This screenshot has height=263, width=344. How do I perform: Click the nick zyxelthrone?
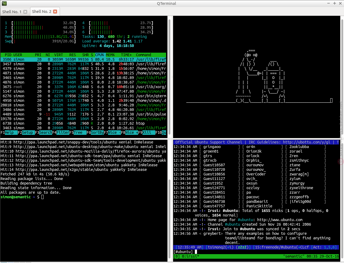[x=301, y=188]
